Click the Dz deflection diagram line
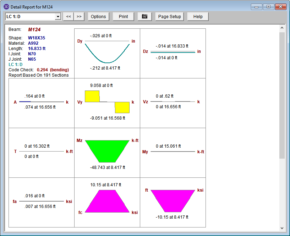Viewport: 290px width, 236px height. (173, 52)
